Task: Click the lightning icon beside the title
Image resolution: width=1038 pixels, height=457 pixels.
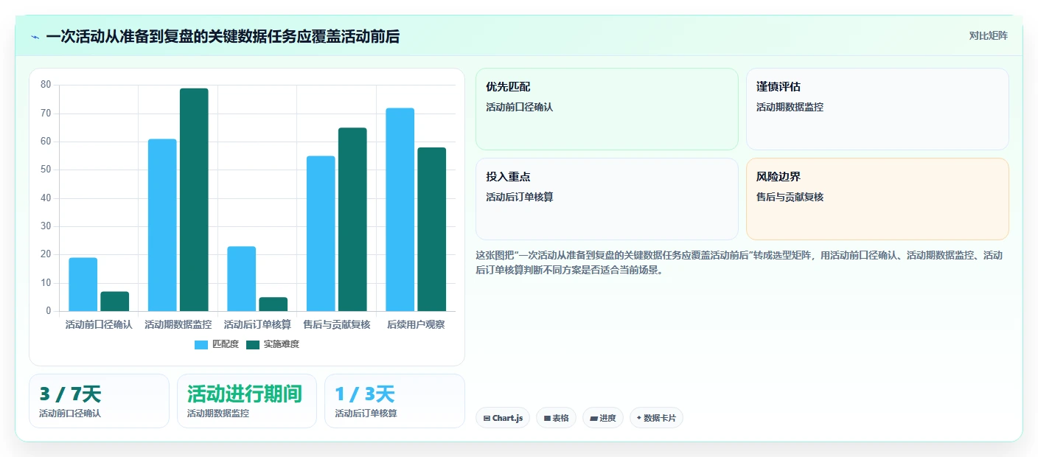Action: click(35, 37)
